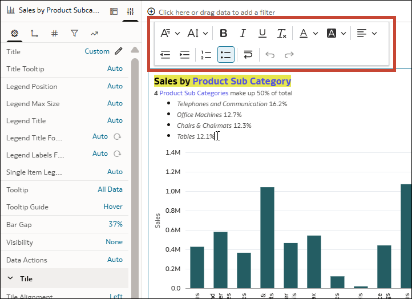Reset Legend Title Font icon
This screenshot has height=299, width=412.
coord(117,136)
